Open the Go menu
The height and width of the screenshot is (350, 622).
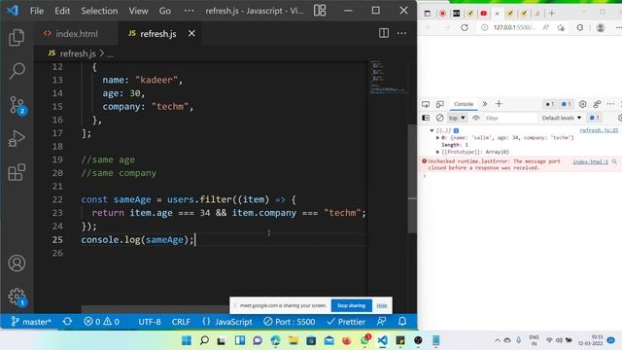pos(165,11)
